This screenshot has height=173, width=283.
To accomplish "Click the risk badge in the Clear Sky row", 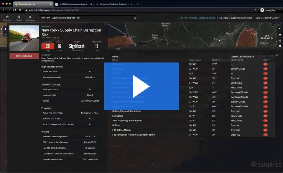I will (265, 135).
